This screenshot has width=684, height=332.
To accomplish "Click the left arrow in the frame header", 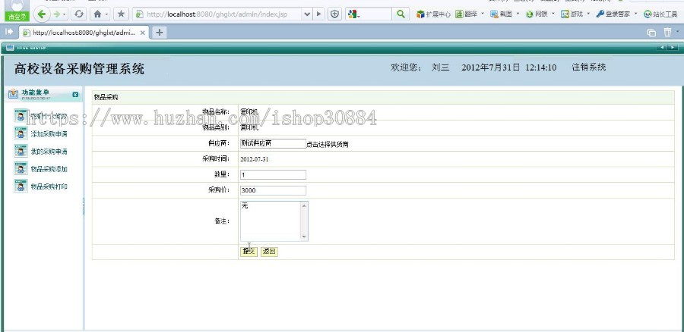I will pyautogui.click(x=662, y=48).
